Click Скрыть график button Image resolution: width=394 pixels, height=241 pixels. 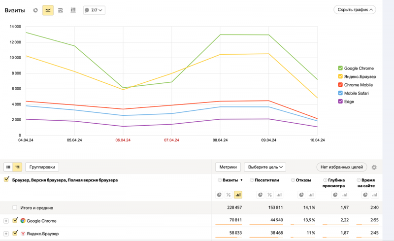(x=355, y=10)
